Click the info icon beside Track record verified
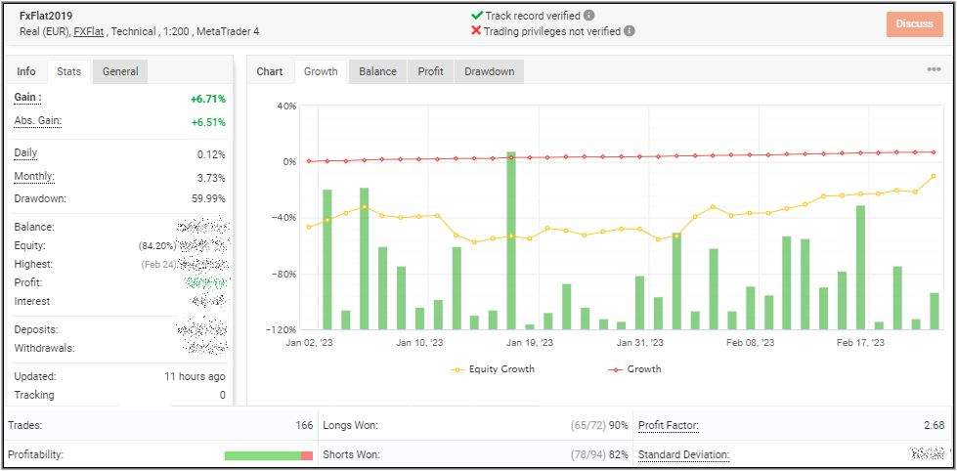Viewport: 957px width, 471px height. click(x=588, y=16)
